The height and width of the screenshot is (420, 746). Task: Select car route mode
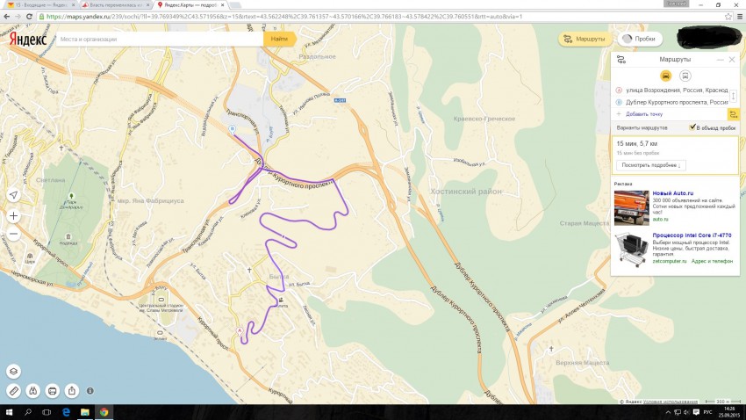click(665, 76)
